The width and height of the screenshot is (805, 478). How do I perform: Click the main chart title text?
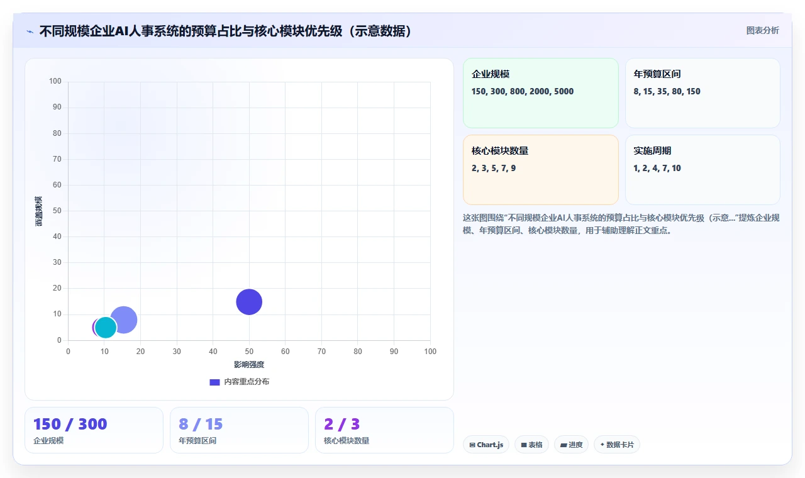pyautogui.click(x=226, y=31)
